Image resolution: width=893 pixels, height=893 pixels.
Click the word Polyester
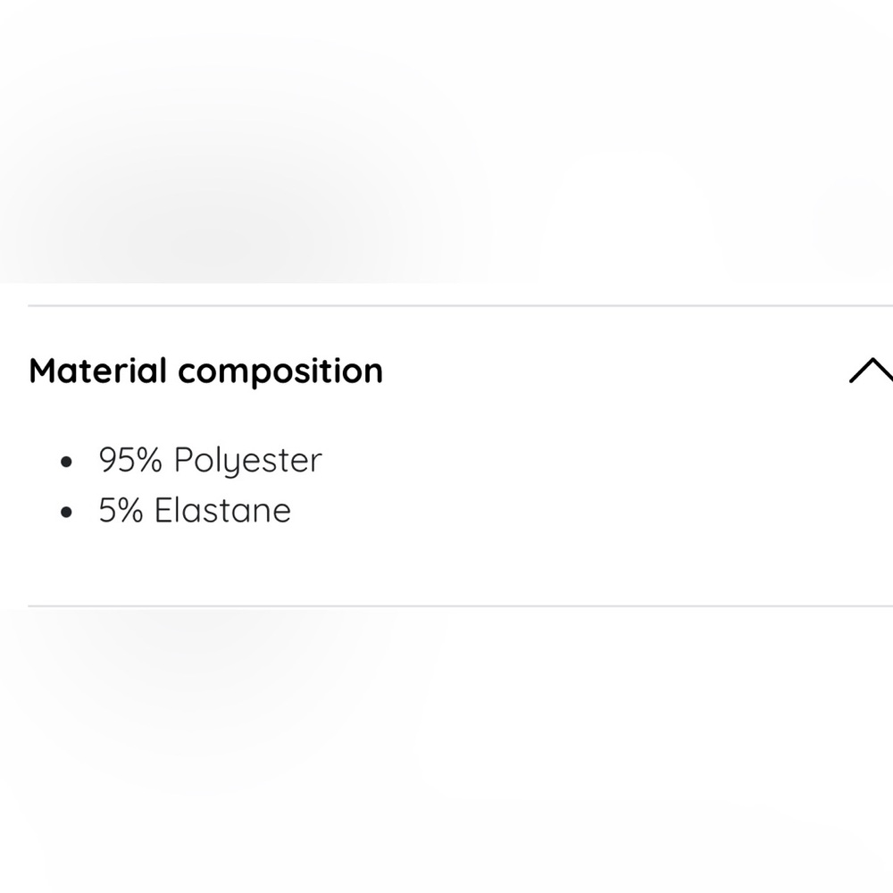(x=248, y=460)
